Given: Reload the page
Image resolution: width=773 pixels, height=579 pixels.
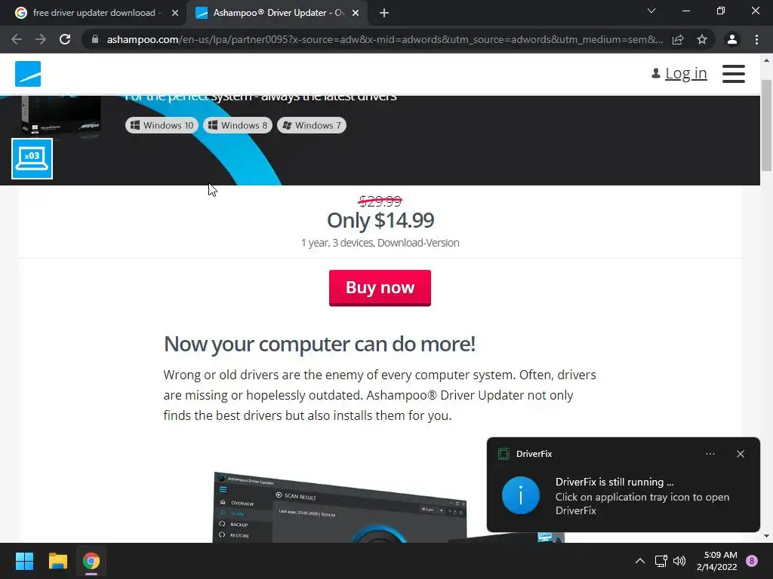Looking at the screenshot, I should (x=65, y=39).
